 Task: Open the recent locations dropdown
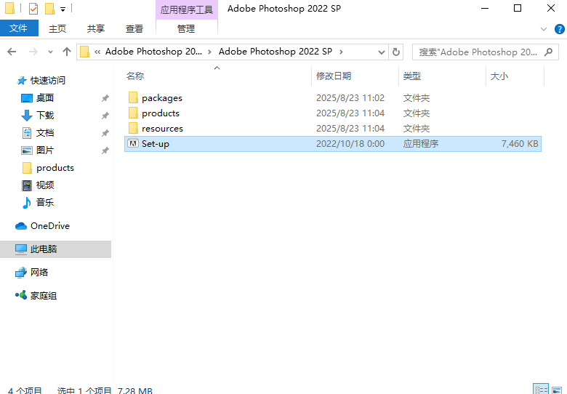(x=50, y=52)
